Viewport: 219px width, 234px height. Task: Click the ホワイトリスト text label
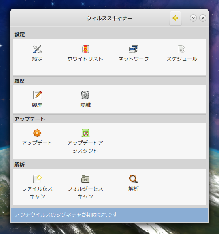(85, 59)
